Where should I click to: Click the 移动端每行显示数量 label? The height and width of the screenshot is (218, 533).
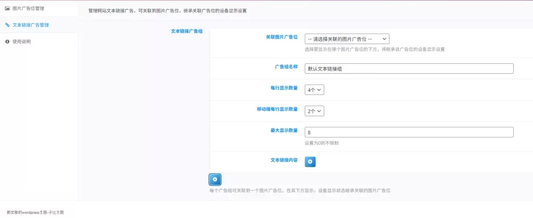[x=277, y=109]
